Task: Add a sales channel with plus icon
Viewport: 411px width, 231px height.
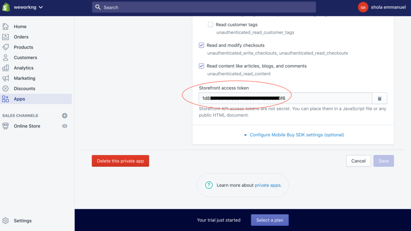Action: (x=65, y=115)
